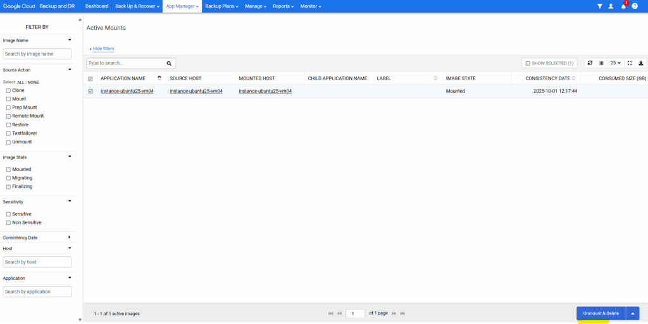Collapse the Source Action filter section
The image size is (648, 324).
[70, 69]
